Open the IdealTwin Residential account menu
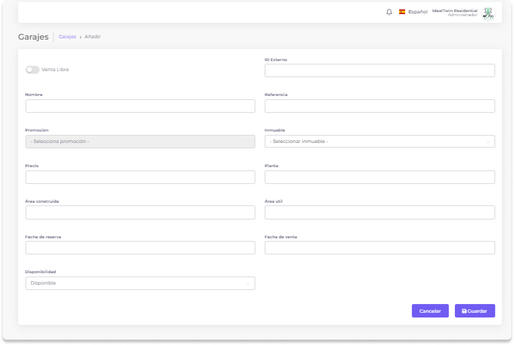514x345 pixels. 455,12
